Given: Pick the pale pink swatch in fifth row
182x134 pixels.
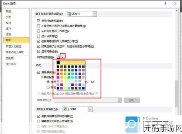Looking at the screenshot, I should point(58,81).
